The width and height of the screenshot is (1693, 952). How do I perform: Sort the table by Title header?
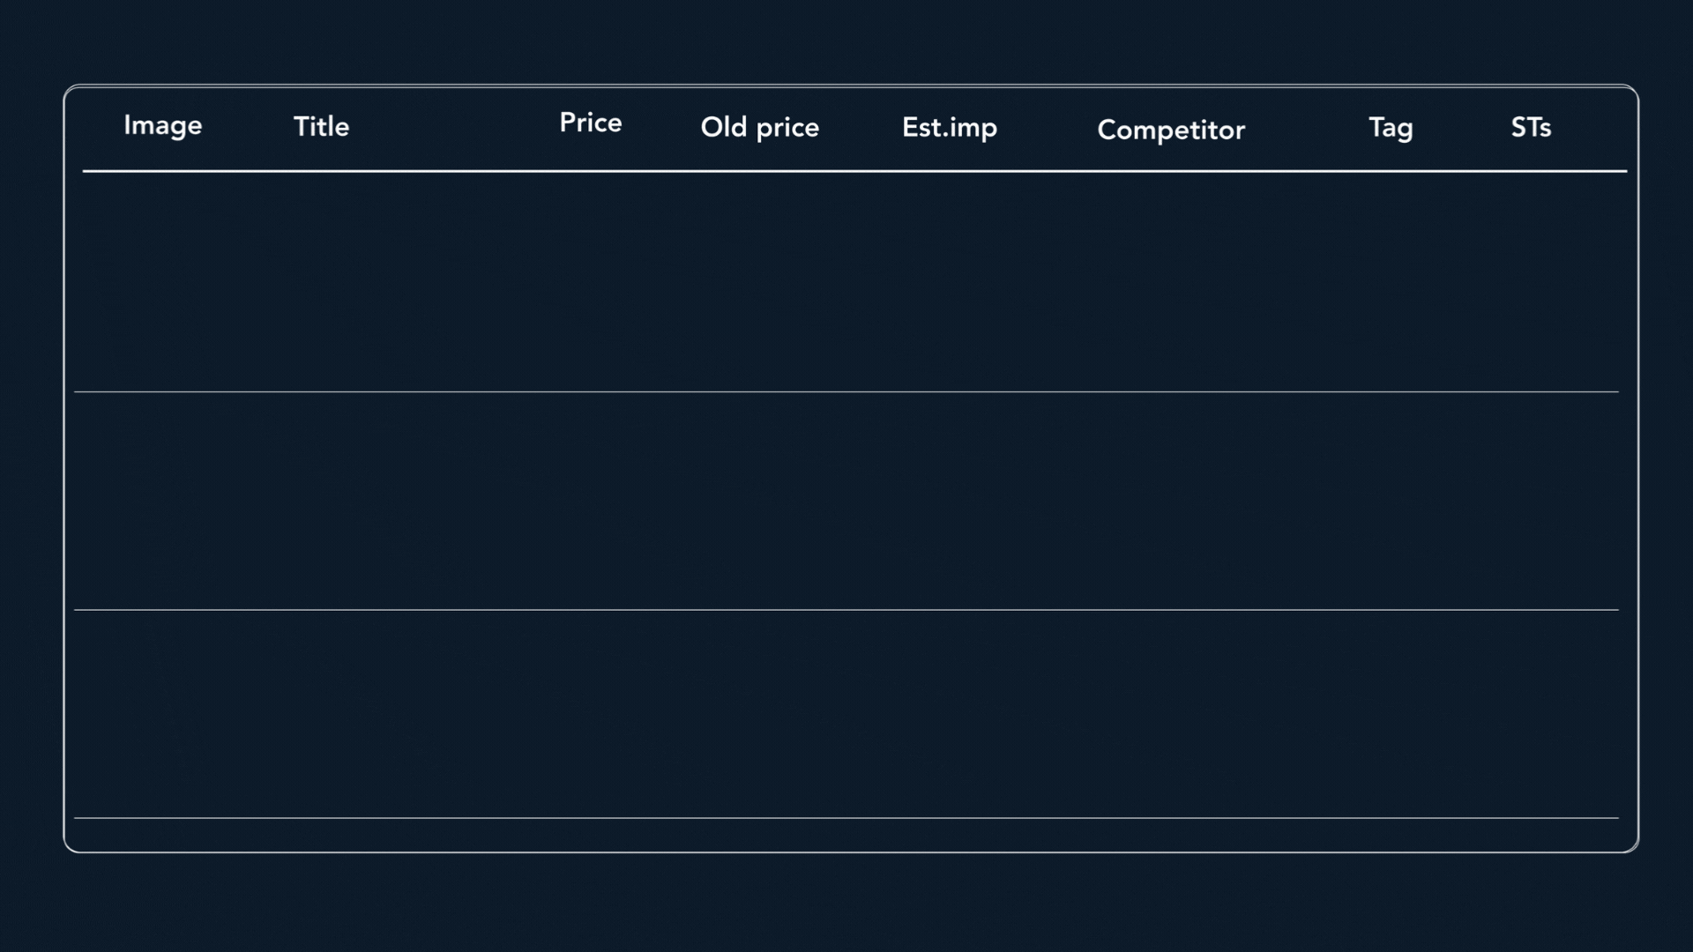(321, 127)
